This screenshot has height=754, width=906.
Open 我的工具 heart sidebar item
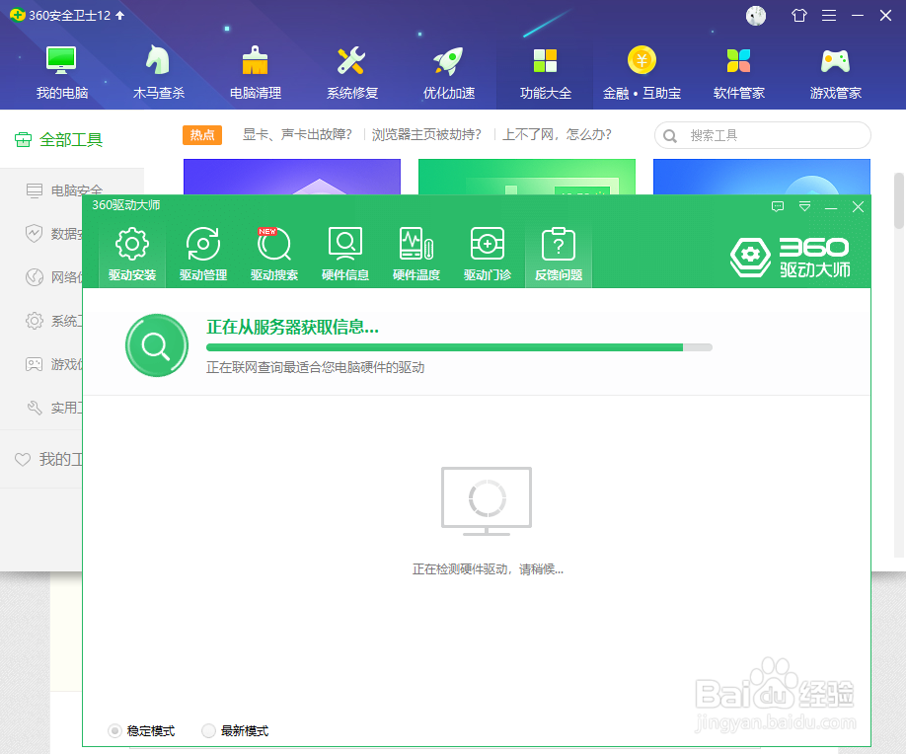tap(48, 459)
